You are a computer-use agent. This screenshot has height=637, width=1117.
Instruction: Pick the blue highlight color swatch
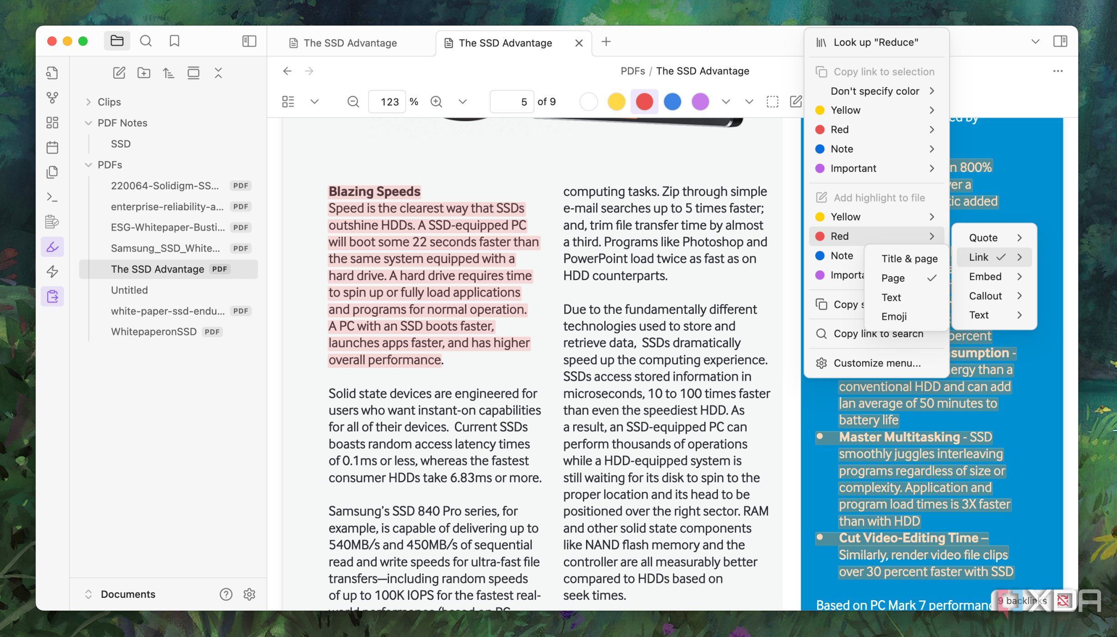[x=672, y=101]
